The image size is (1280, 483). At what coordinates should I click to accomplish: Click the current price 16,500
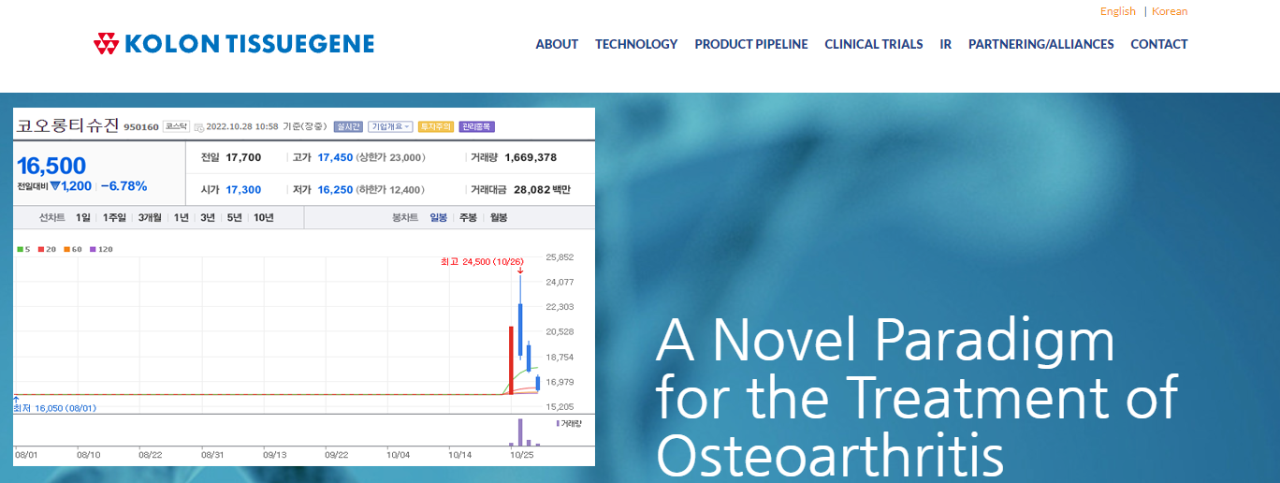tap(51, 166)
